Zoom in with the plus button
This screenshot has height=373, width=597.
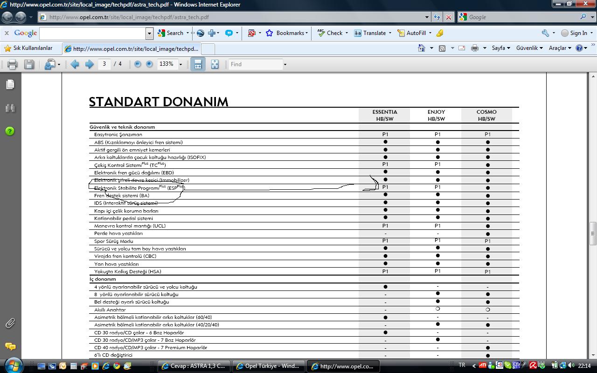[x=149, y=64]
